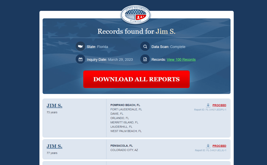Click ORLANDO, FL location
The width and height of the screenshot is (267, 165).
[120, 118]
